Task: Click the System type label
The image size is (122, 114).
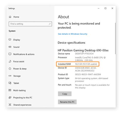Action: 64,78
